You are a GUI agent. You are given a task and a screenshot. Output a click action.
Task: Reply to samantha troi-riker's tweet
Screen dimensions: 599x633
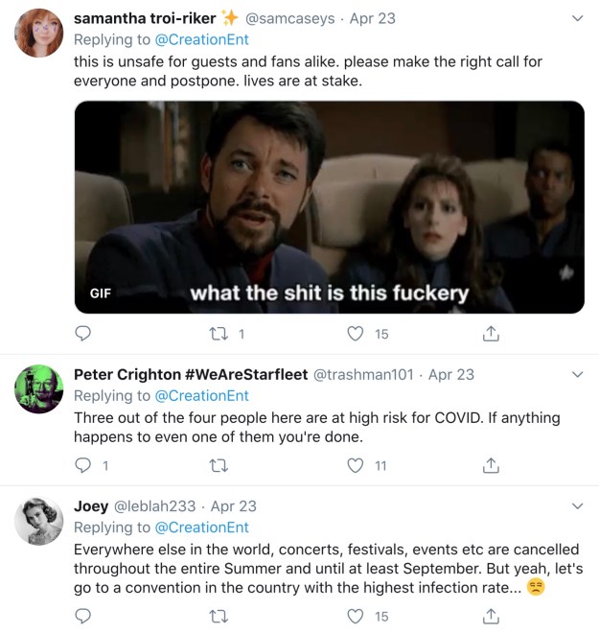[83, 334]
